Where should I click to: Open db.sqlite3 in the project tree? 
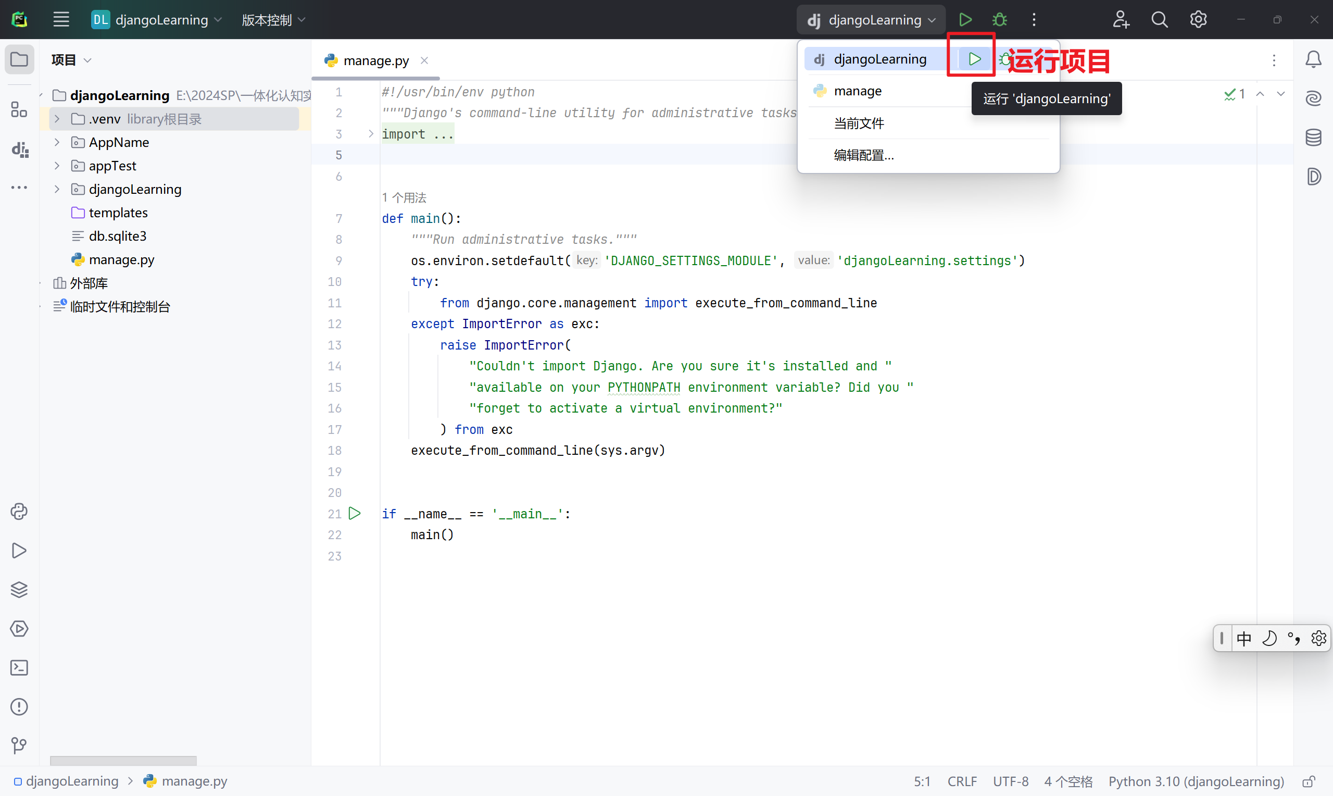pos(117,236)
